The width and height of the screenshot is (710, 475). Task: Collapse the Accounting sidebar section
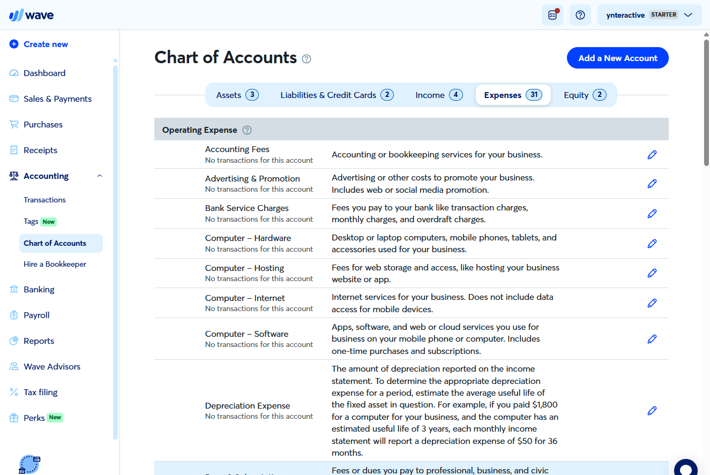[100, 176]
